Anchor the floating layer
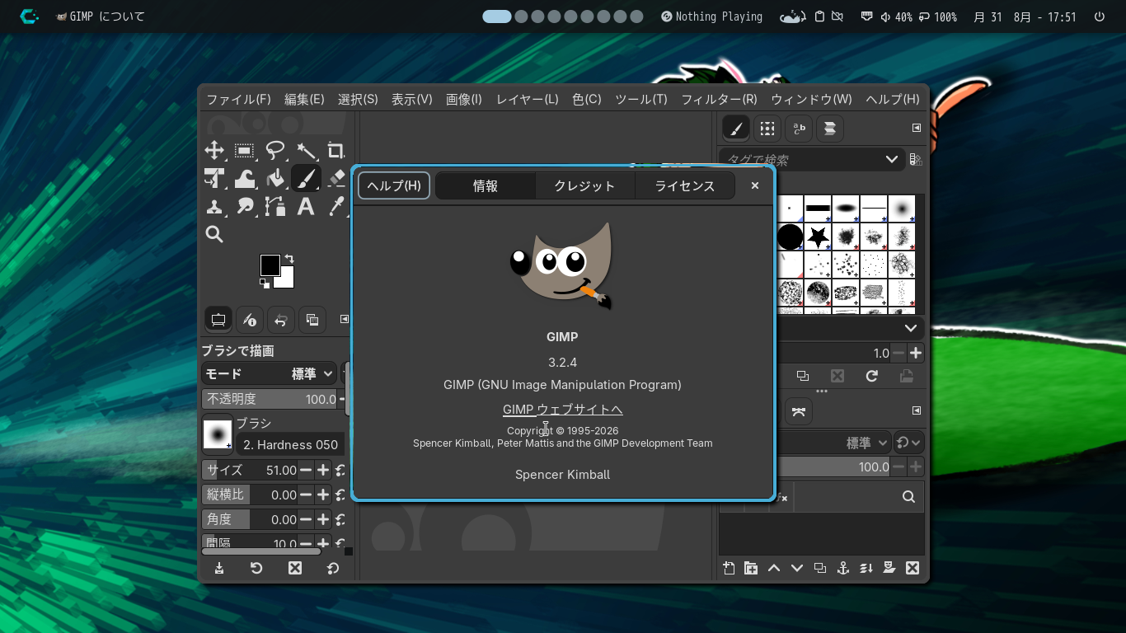 tap(842, 568)
